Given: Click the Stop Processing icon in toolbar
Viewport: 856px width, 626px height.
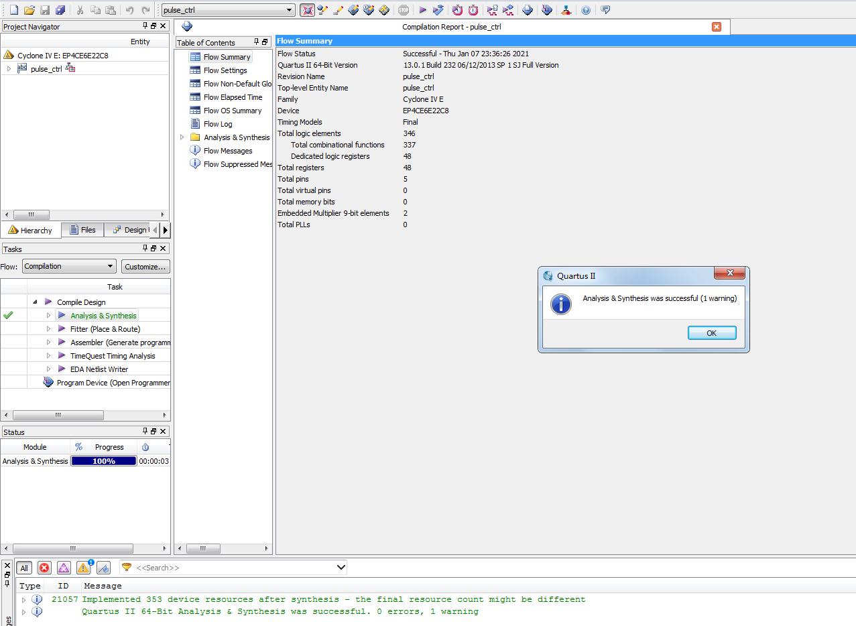Looking at the screenshot, I should click(403, 10).
